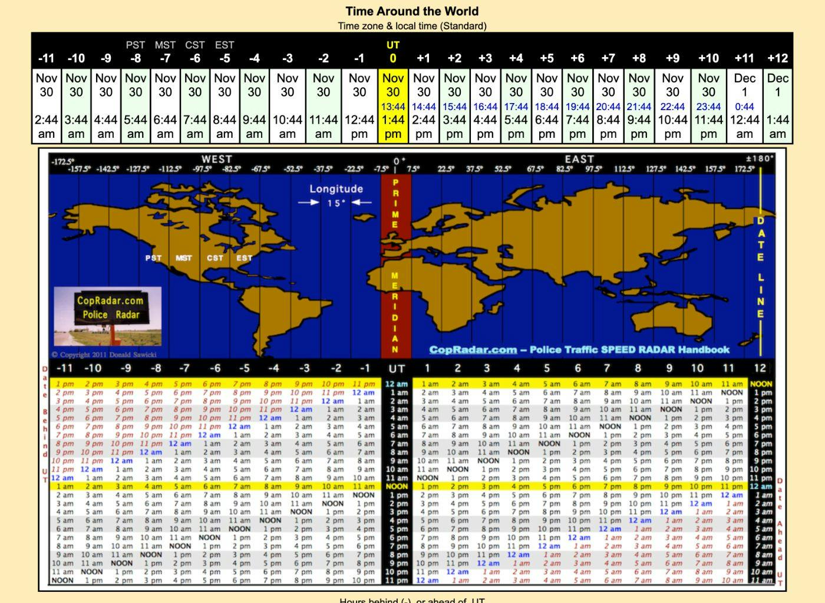Select the PST label on the map

[151, 257]
